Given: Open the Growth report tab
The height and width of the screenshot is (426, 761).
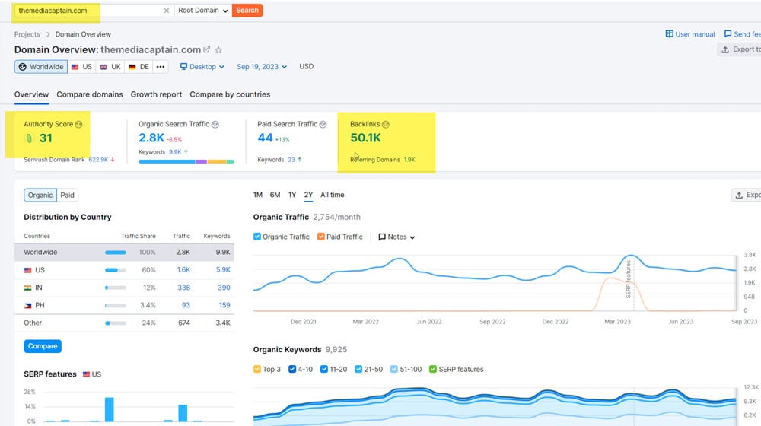Looking at the screenshot, I should pos(156,94).
